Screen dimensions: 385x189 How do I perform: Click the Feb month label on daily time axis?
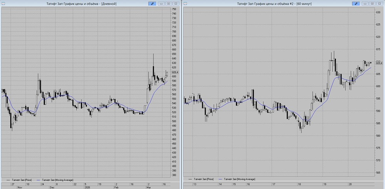117,187
